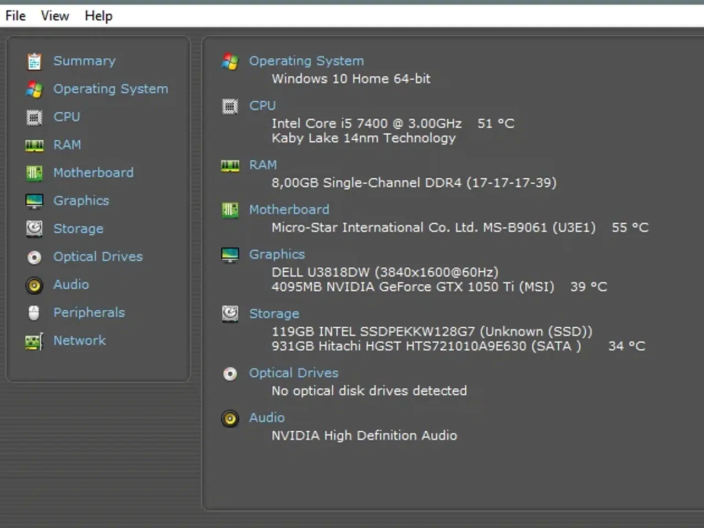Viewport: 704px width, 528px height.
Task: Open the Audio sidebar section
Action: point(71,284)
